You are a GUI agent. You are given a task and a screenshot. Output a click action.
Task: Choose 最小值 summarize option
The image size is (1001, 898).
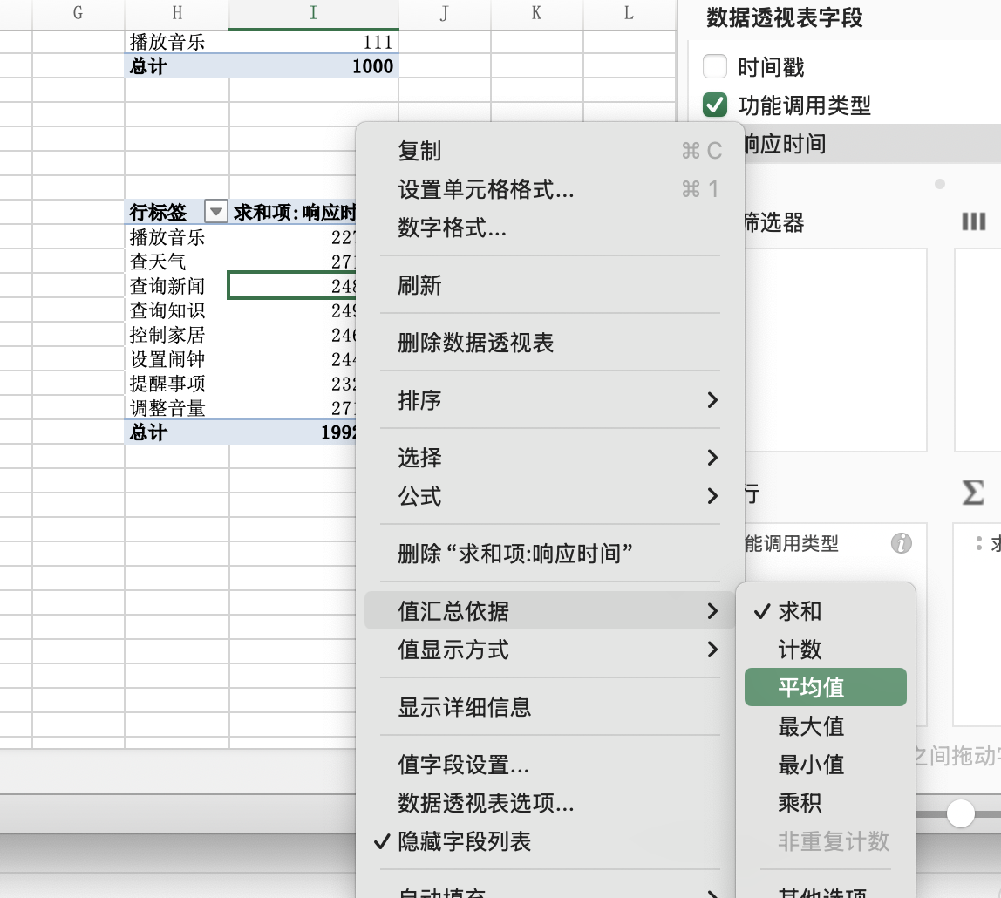[x=826, y=764]
